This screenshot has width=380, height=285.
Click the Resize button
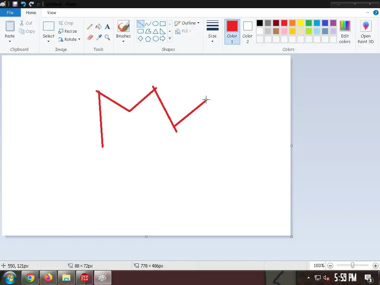coord(68,31)
